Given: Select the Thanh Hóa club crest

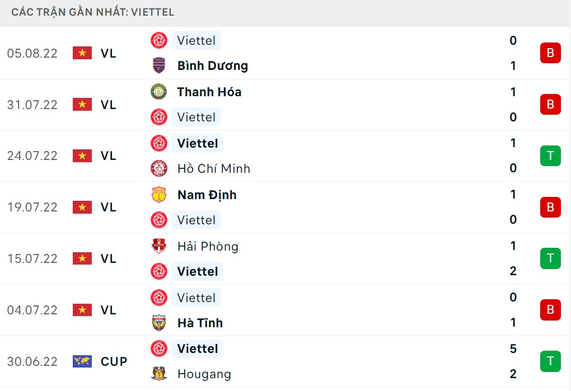Looking at the screenshot, I should pyautogui.click(x=158, y=92).
